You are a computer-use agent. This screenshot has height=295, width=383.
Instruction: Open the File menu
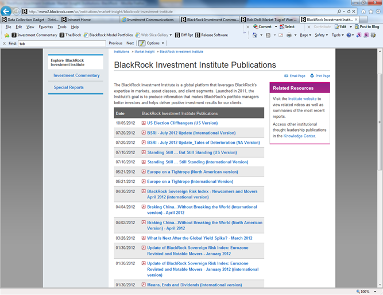pos(8,27)
